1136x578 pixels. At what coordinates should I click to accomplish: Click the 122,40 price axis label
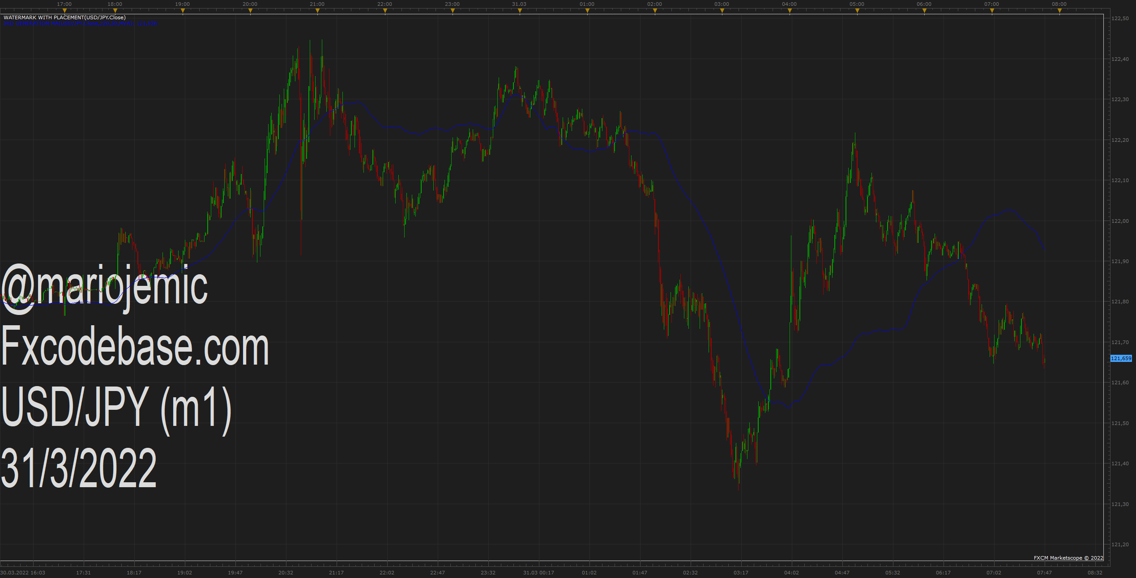tap(1120, 59)
